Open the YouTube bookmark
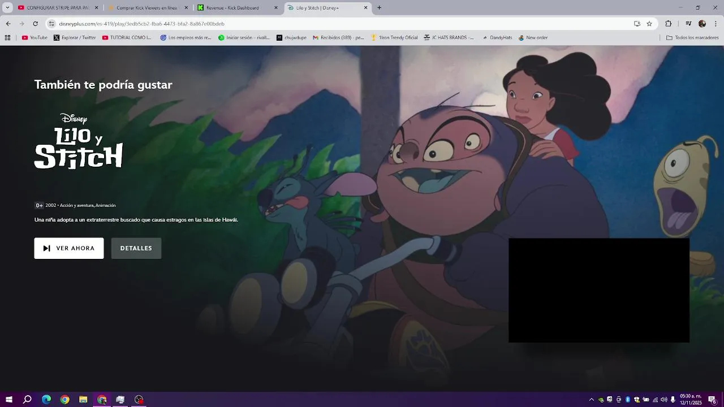The height and width of the screenshot is (407, 724). pos(35,38)
